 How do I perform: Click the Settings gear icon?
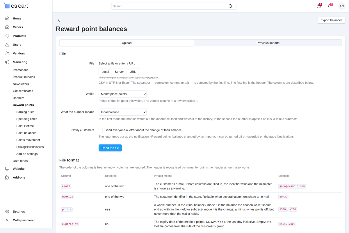point(7,211)
